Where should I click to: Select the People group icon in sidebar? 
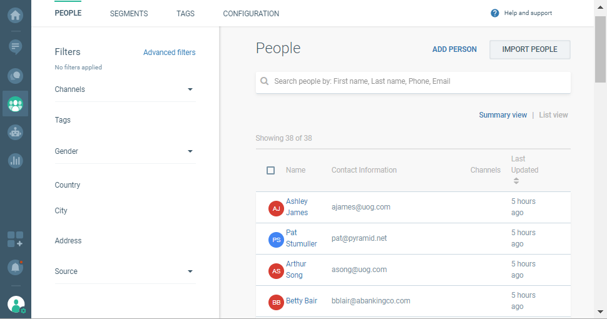pos(16,104)
